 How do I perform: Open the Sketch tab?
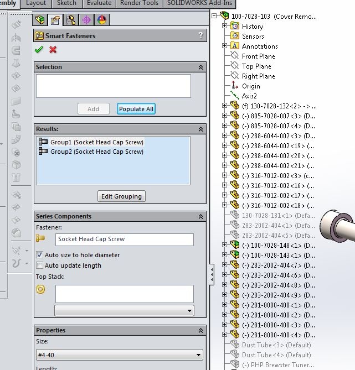click(x=66, y=3)
